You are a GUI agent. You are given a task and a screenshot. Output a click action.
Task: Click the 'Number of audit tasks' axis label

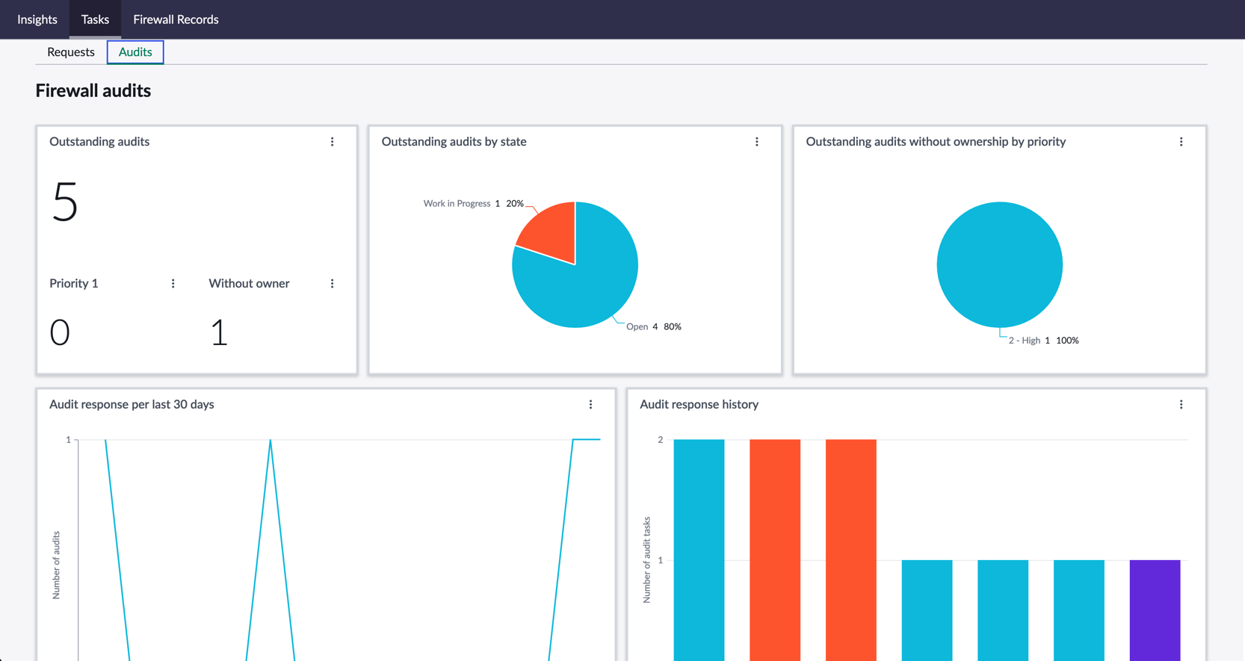tap(647, 560)
